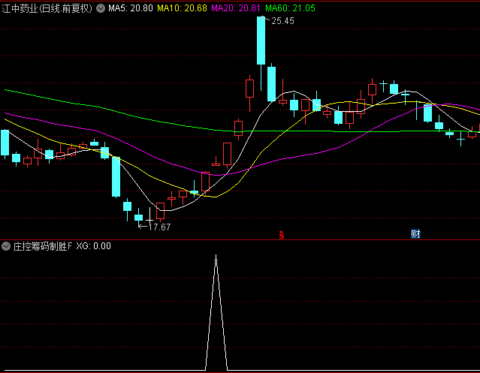Click the XG: 0.00 indicator value
The width and height of the screenshot is (480, 373).
(x=93, y=246)
